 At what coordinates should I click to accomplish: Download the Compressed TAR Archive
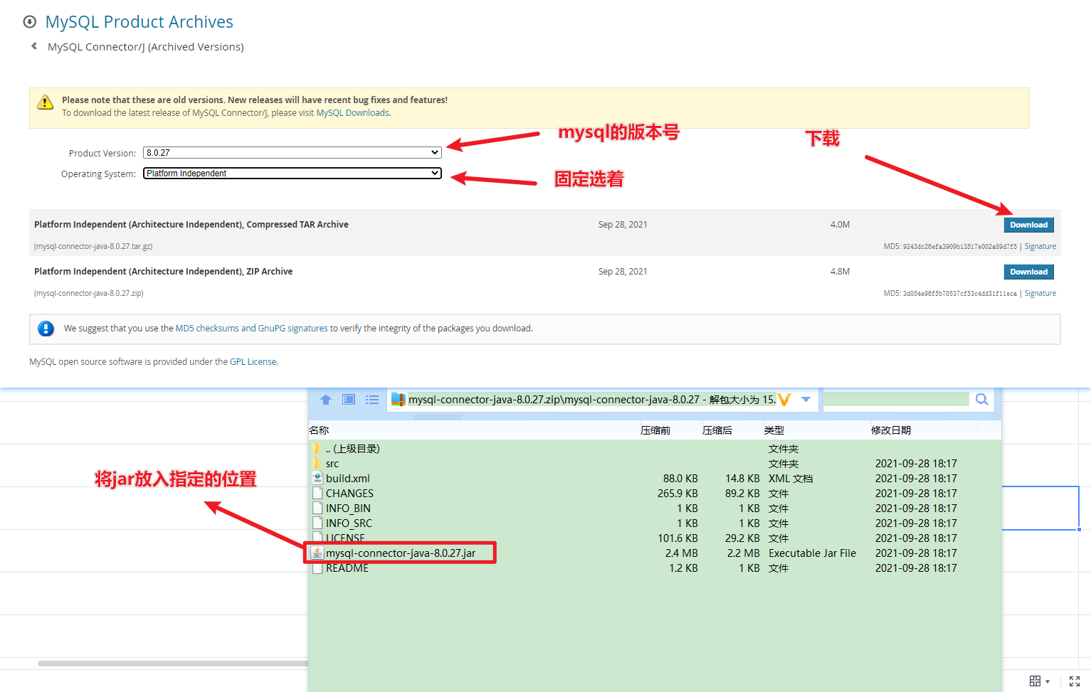[x=1028, y=225]
